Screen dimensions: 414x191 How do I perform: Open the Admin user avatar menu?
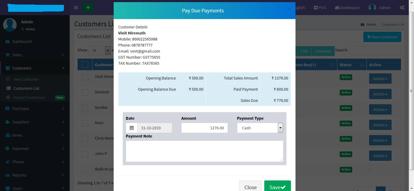pyautogui.click(x=379, y=8)
